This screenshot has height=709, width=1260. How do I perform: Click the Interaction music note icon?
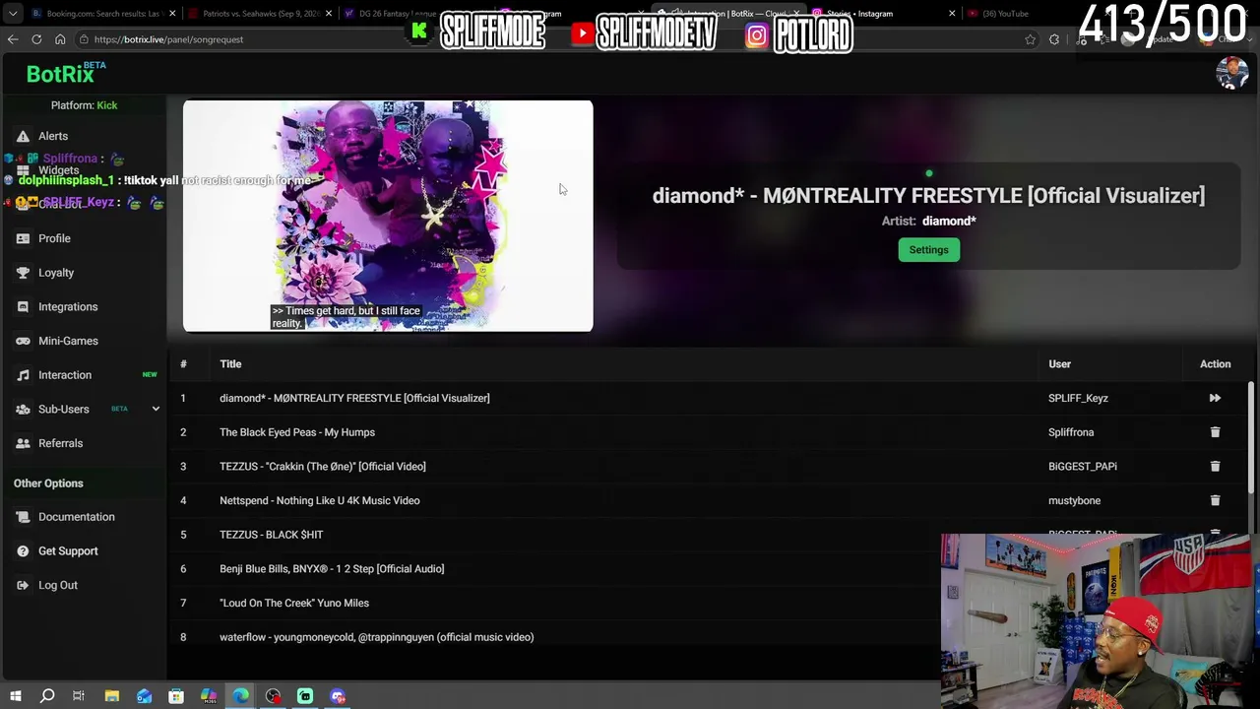pyautogui.click(x=23, y=375)
